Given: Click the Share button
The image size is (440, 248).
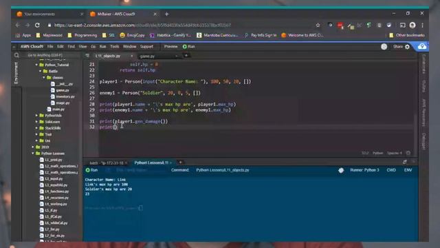Looking at the screenshot, I should [397, 47].
